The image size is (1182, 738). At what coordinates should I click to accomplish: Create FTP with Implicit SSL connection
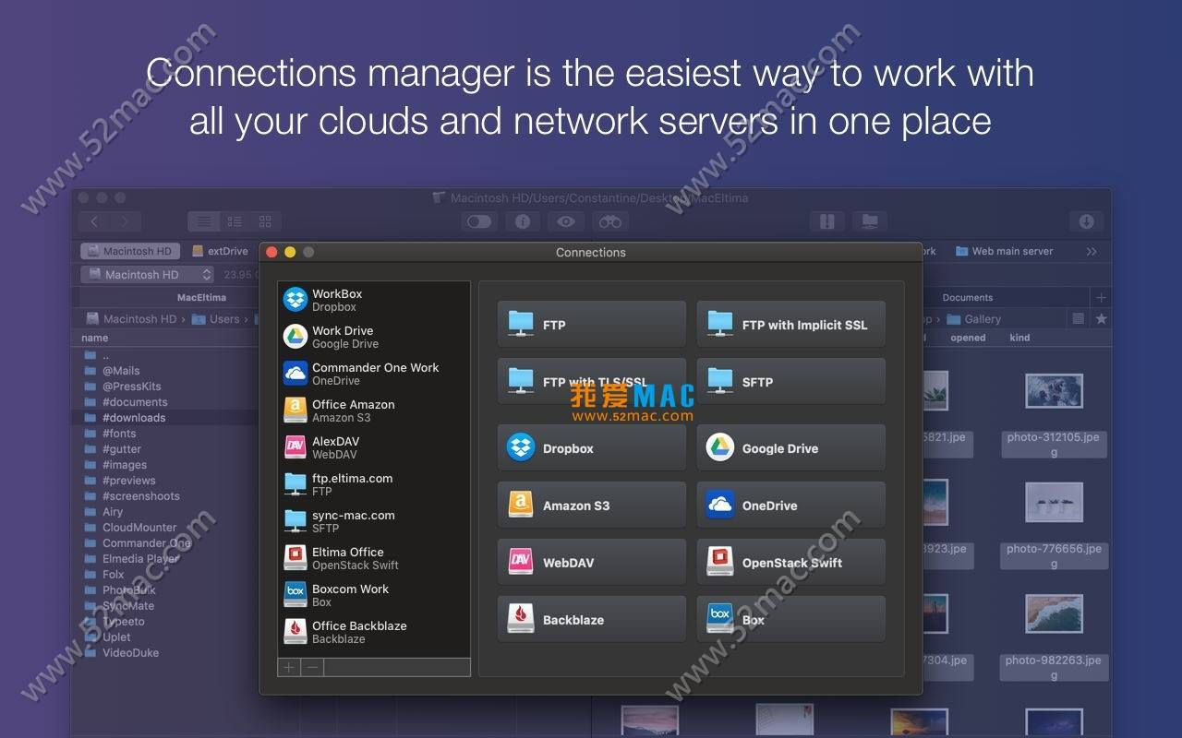tap(791, 324)
